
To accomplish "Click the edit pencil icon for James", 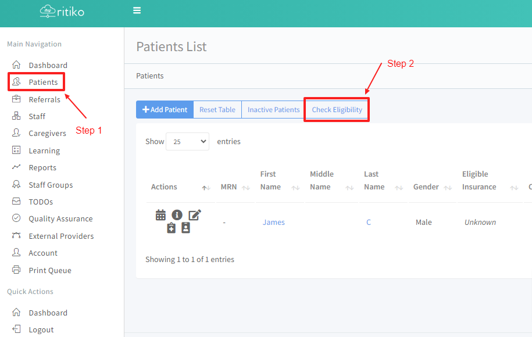I will (x=194, y=215).
